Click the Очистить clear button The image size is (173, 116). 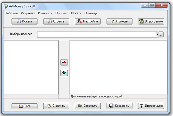(x=56, y=106)
